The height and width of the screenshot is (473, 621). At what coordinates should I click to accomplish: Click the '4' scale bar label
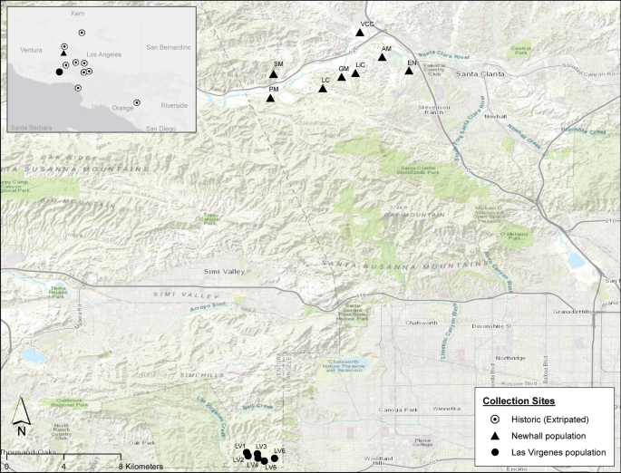pos(63,467)
